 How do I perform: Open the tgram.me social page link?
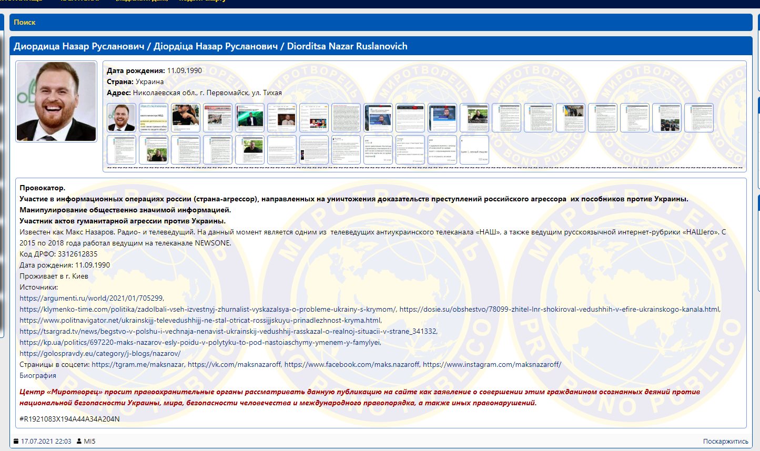(x=138, y=364)
